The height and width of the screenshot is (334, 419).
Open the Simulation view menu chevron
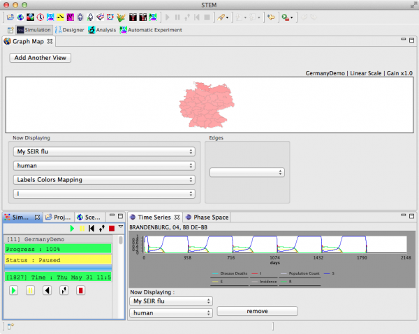tap(120, 227)
